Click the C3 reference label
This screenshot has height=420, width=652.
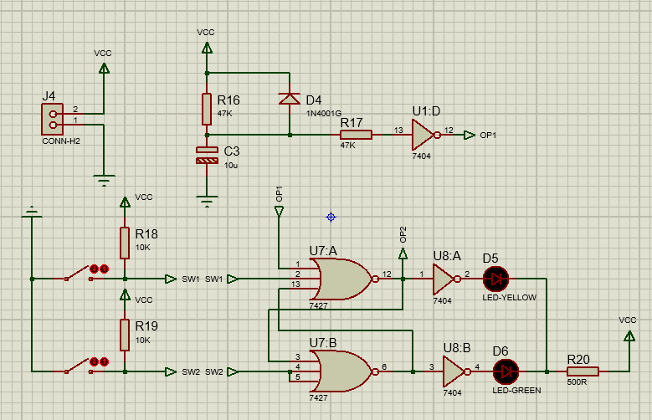point(232,151)
